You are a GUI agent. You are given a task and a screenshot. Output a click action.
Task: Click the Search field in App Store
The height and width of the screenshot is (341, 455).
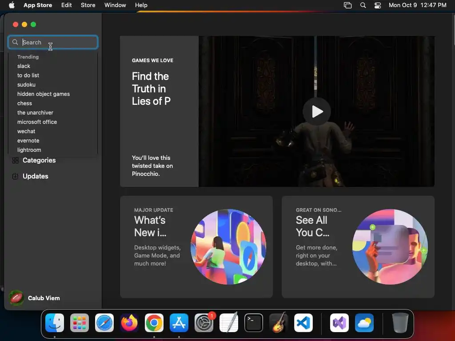[53, 42]
